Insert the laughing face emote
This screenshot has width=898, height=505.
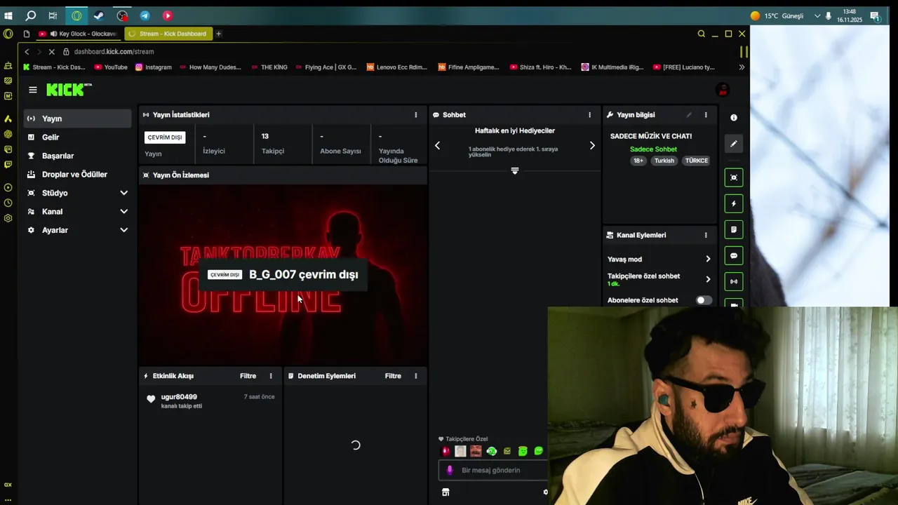(x=476, y=451)
